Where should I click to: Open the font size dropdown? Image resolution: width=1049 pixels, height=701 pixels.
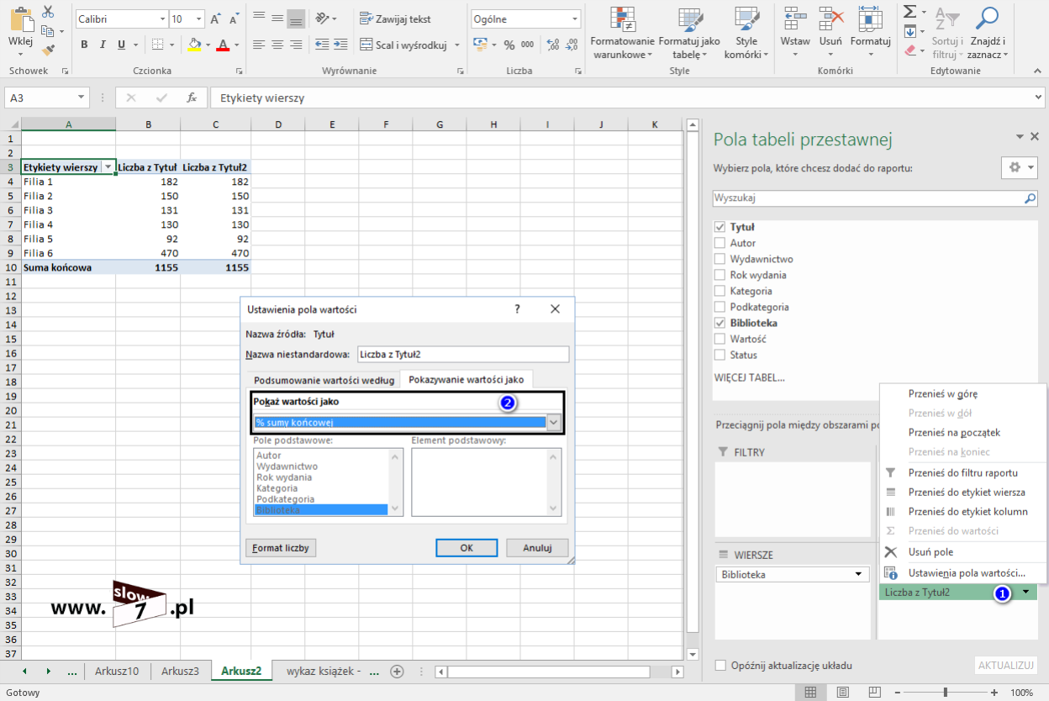click(x=199, y=18)
